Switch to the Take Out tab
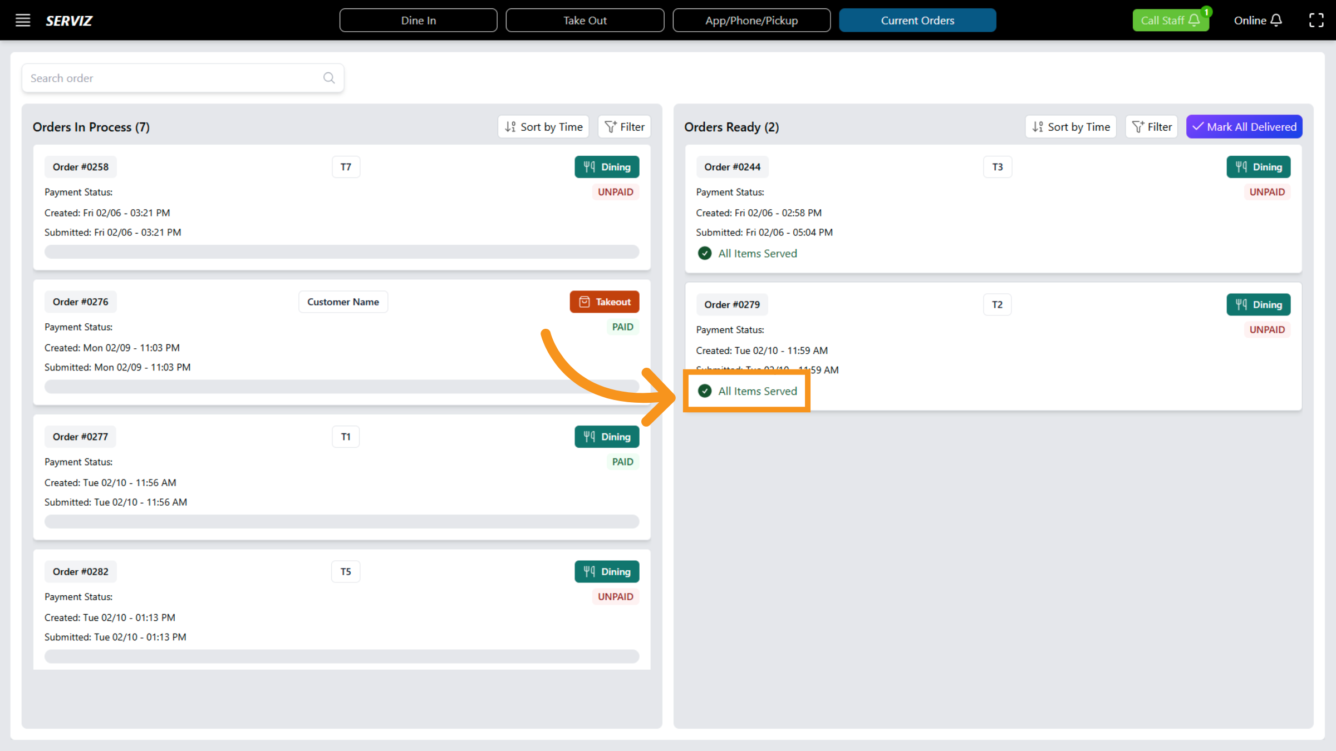Viewport: 1336px width, 751px height. click(x=584, y=21)
